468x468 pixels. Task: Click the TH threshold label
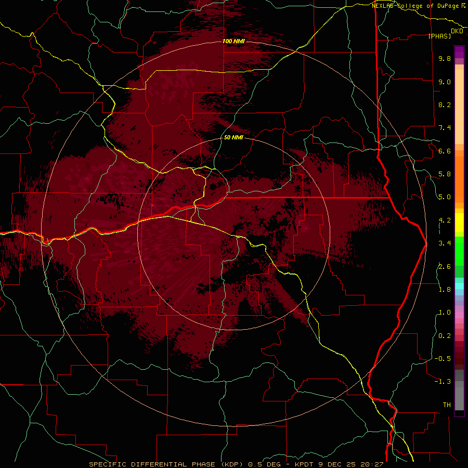tap(447, 405)
